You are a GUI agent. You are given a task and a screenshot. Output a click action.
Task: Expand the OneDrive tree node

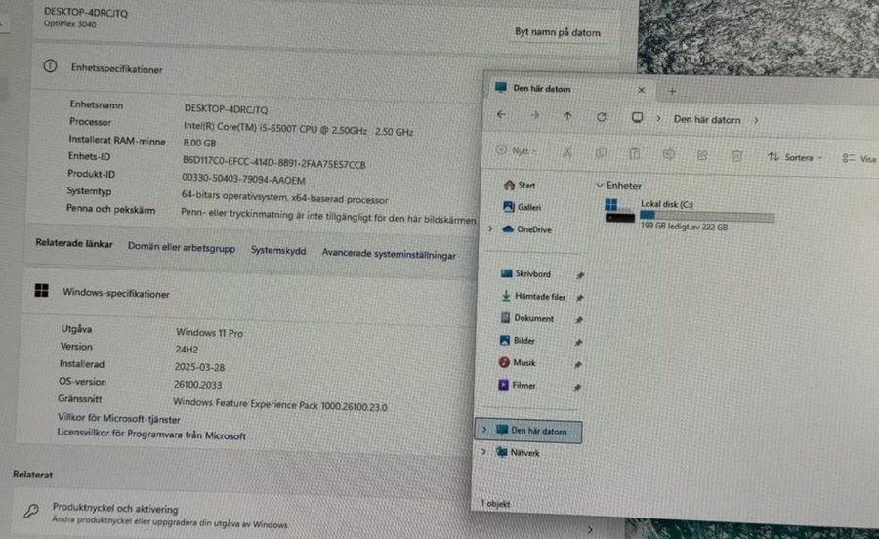pyautogui.click(x=490, y=229)
